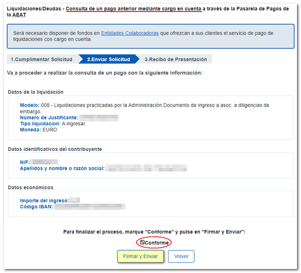
Task: Click the Modelo field label
Action: click(x=29, y=105)
